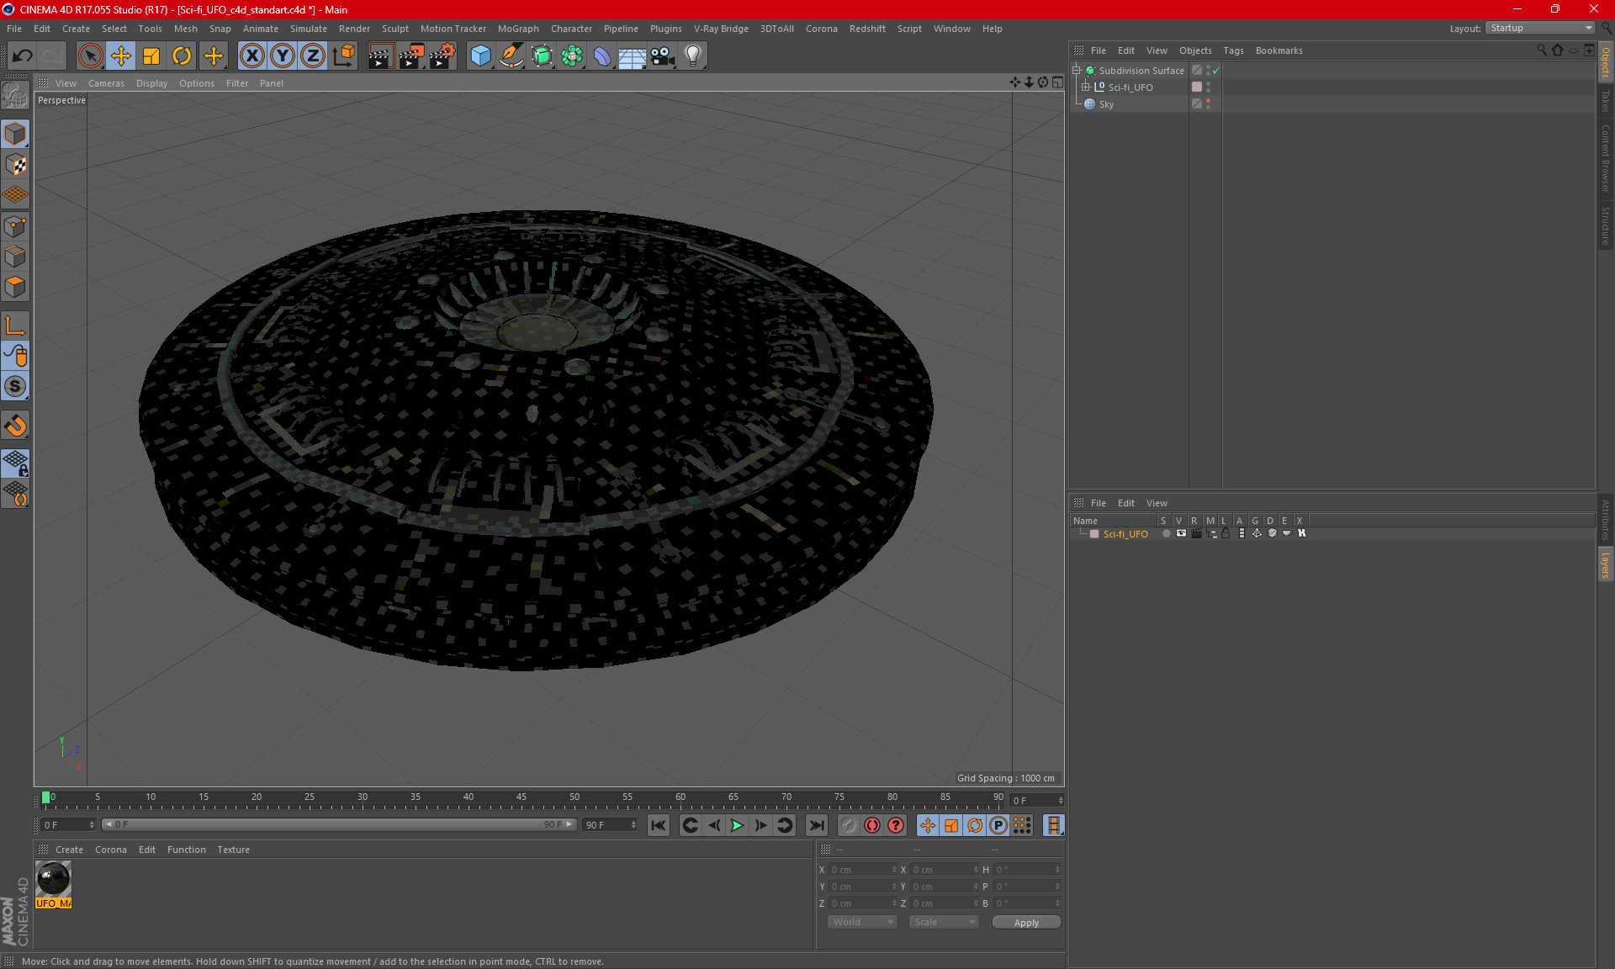Click the Snap magnet icon
The image size is (1615, 969).
15,426
